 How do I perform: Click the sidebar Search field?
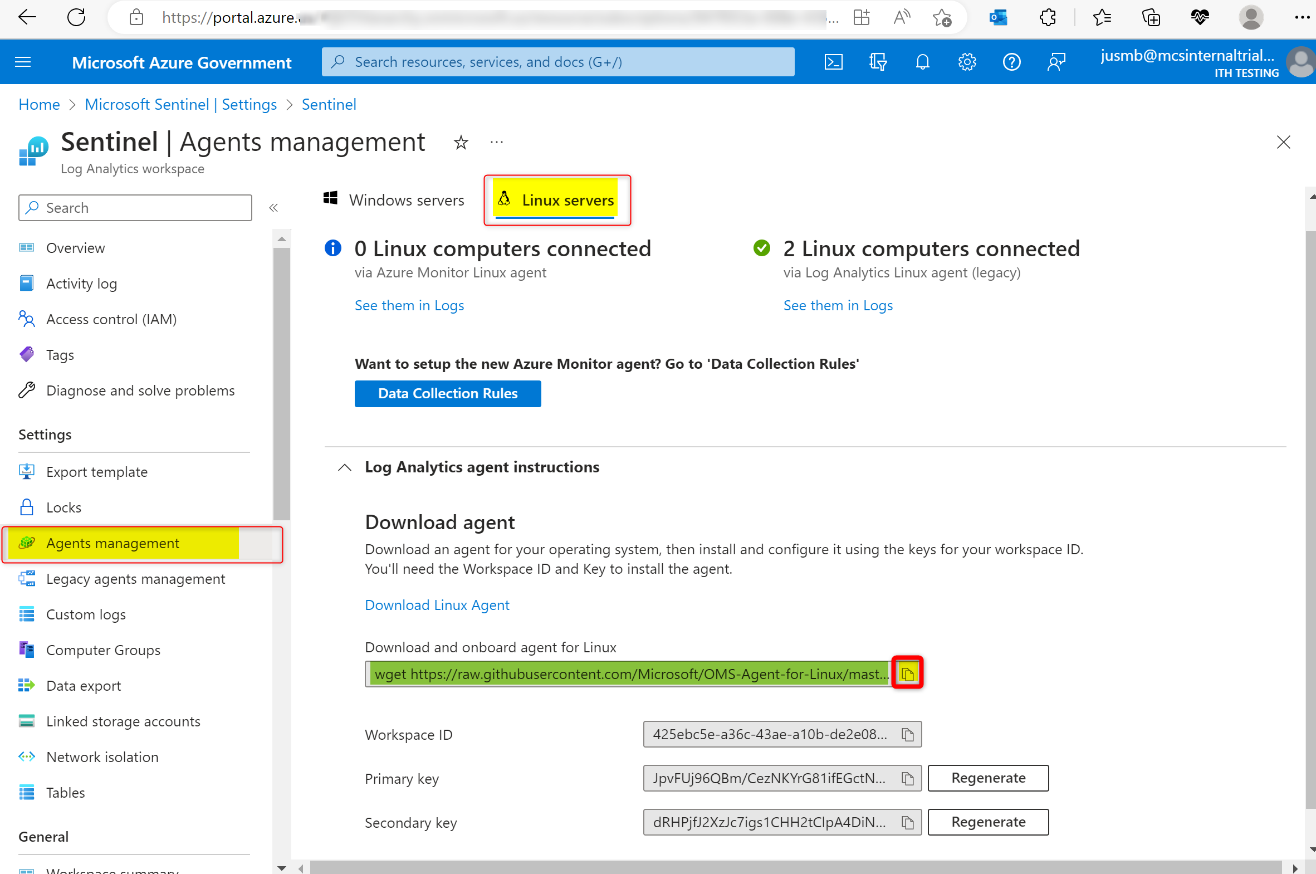pos(135,208)
